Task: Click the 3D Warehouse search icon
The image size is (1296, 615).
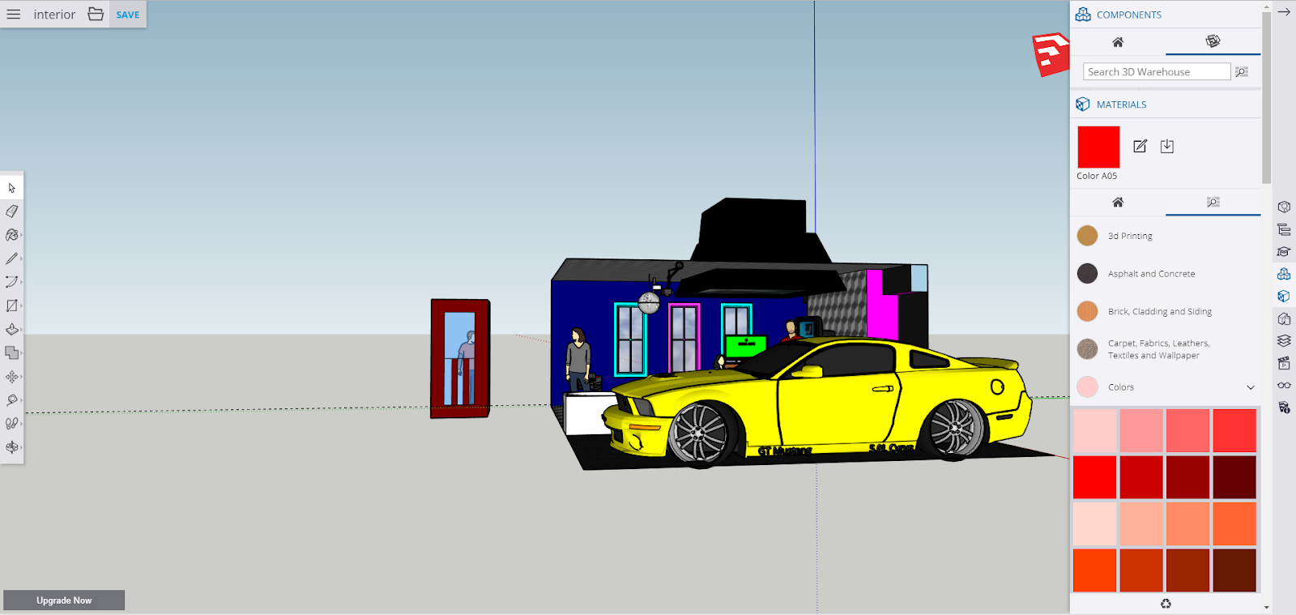Action: [x=1242, y=72]
